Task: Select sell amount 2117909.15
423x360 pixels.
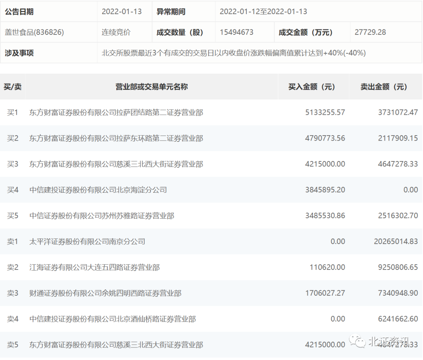Action: (398, 138)
